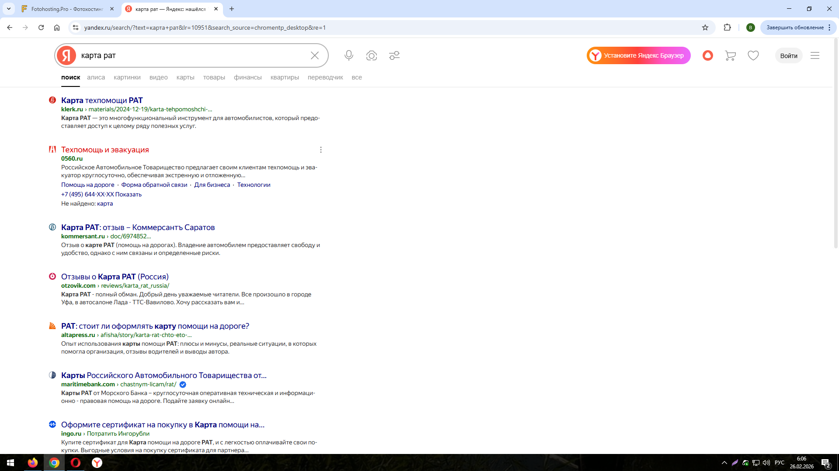Open the browser home page
839x471 pixels.
tap(57, 28)
